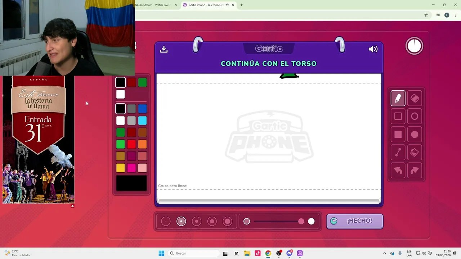This screenshot has height=259, width=461.
Task: Pick green from the recent colors row
Action: tap(142, 82)
